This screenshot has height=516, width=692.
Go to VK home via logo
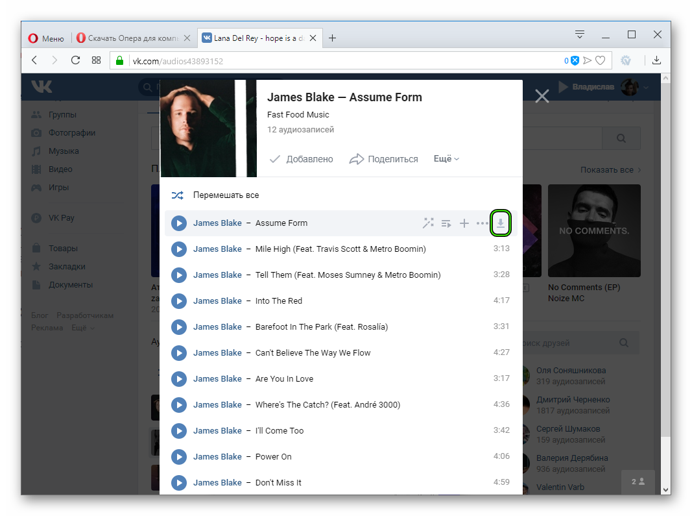(x=42, y=86)
